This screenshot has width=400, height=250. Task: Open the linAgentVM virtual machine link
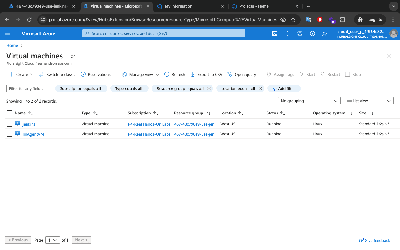point(33,134)
